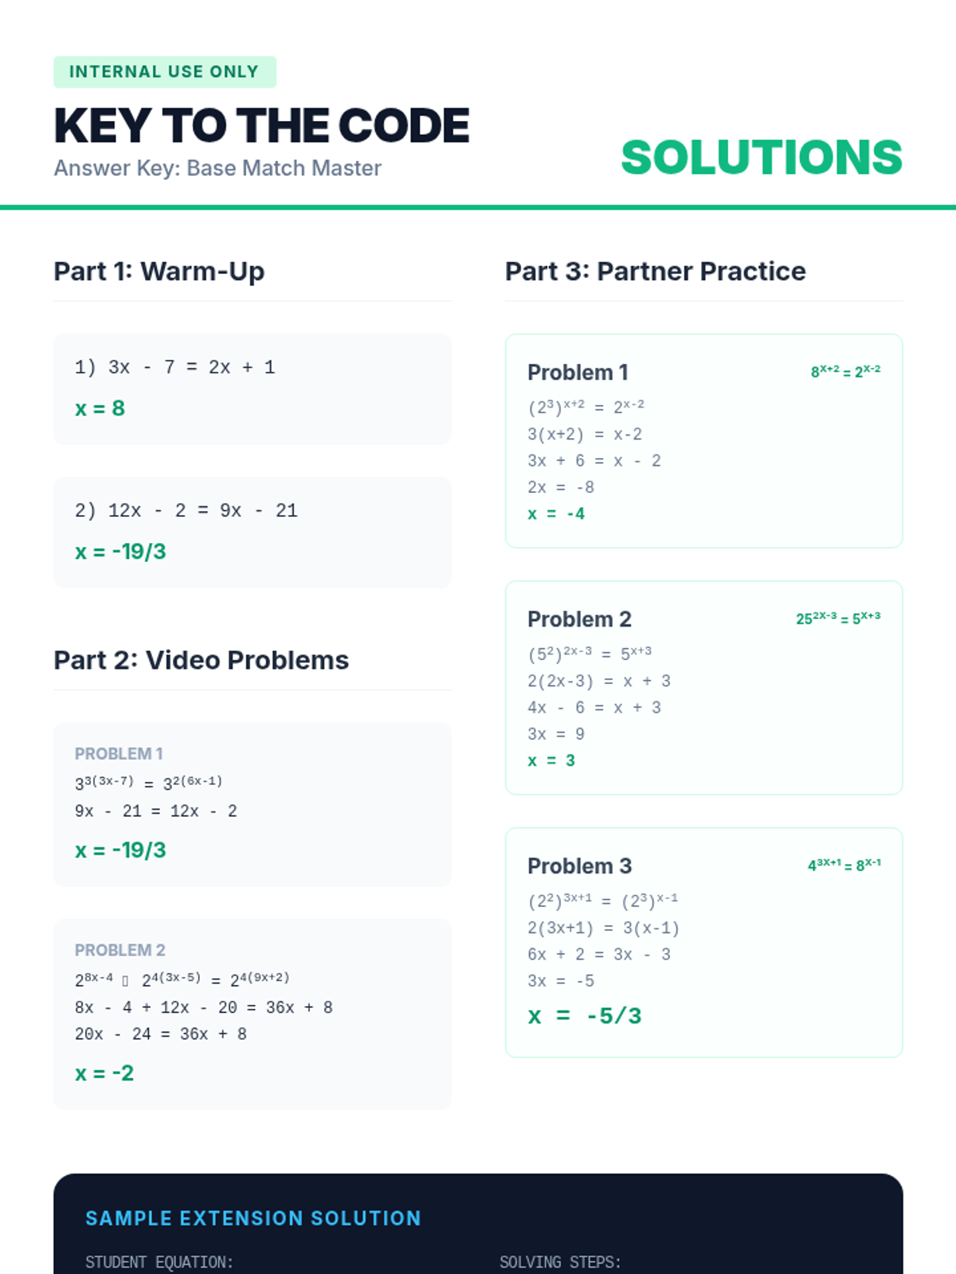Click the Part 2: Video Problems heading
Screen dimensions: 956x1274
click(x=201, y=660)
